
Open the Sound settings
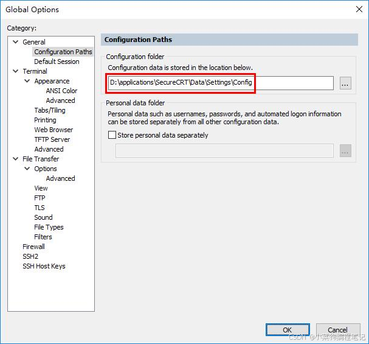(43, 217)
